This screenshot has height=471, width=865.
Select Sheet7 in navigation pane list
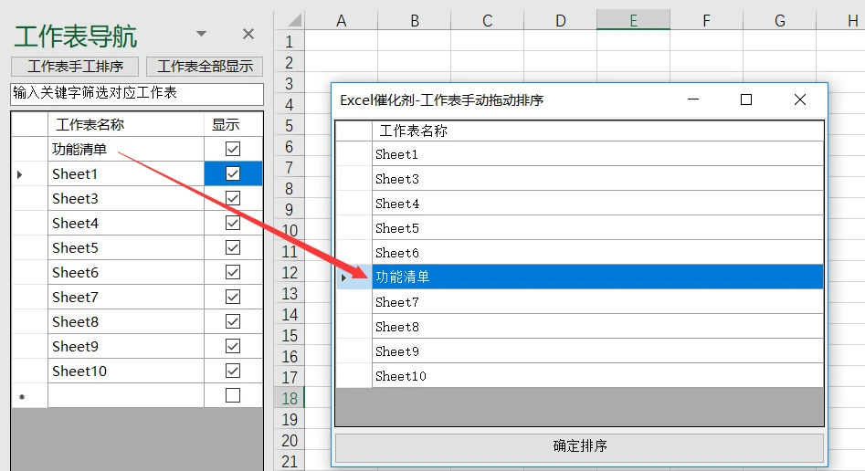(126, 297)
